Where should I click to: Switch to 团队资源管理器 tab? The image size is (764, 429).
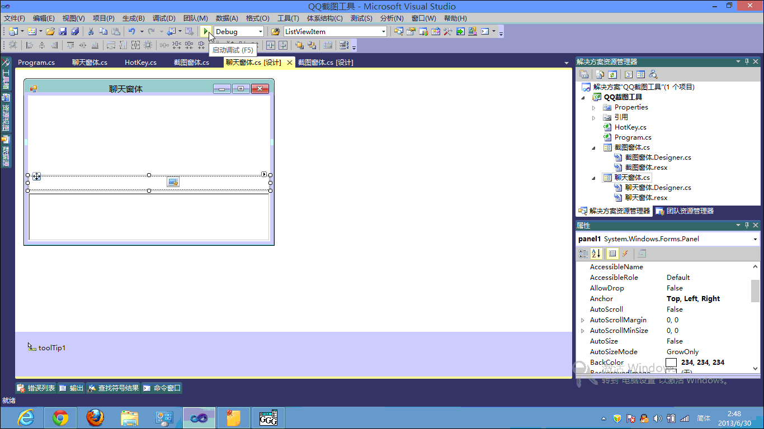click(x=685, y=211)
